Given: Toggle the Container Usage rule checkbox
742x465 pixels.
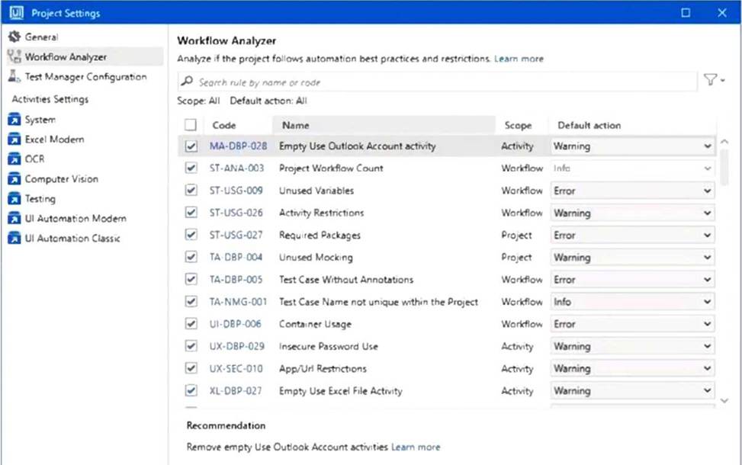Looking at the screenshot, I should pyautogui.click(x=191, y=323).
